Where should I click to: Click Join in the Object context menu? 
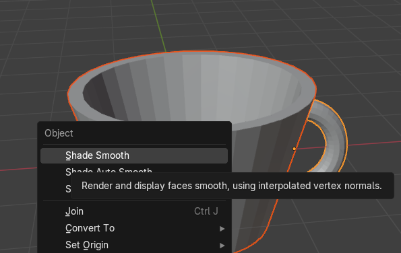tap(134, 211)
